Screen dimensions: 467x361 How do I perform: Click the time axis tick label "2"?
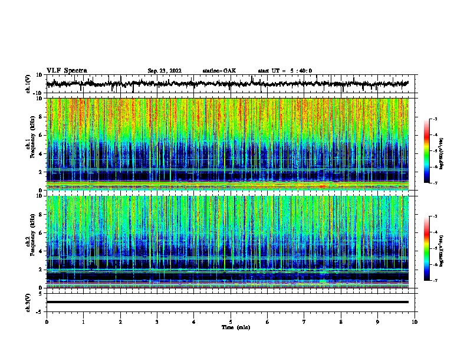click(x=120, y=322)
